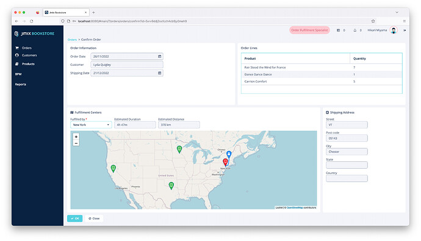The height and width of the screenshot is (241, 421).
Task: Click the Fulfillment Centers map icon heading
Action: tap(72, 113)
